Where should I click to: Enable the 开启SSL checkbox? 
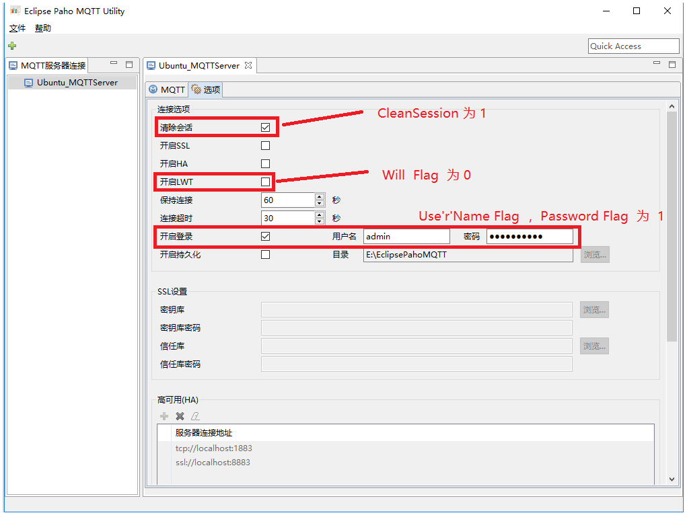(x=265, y=145)
